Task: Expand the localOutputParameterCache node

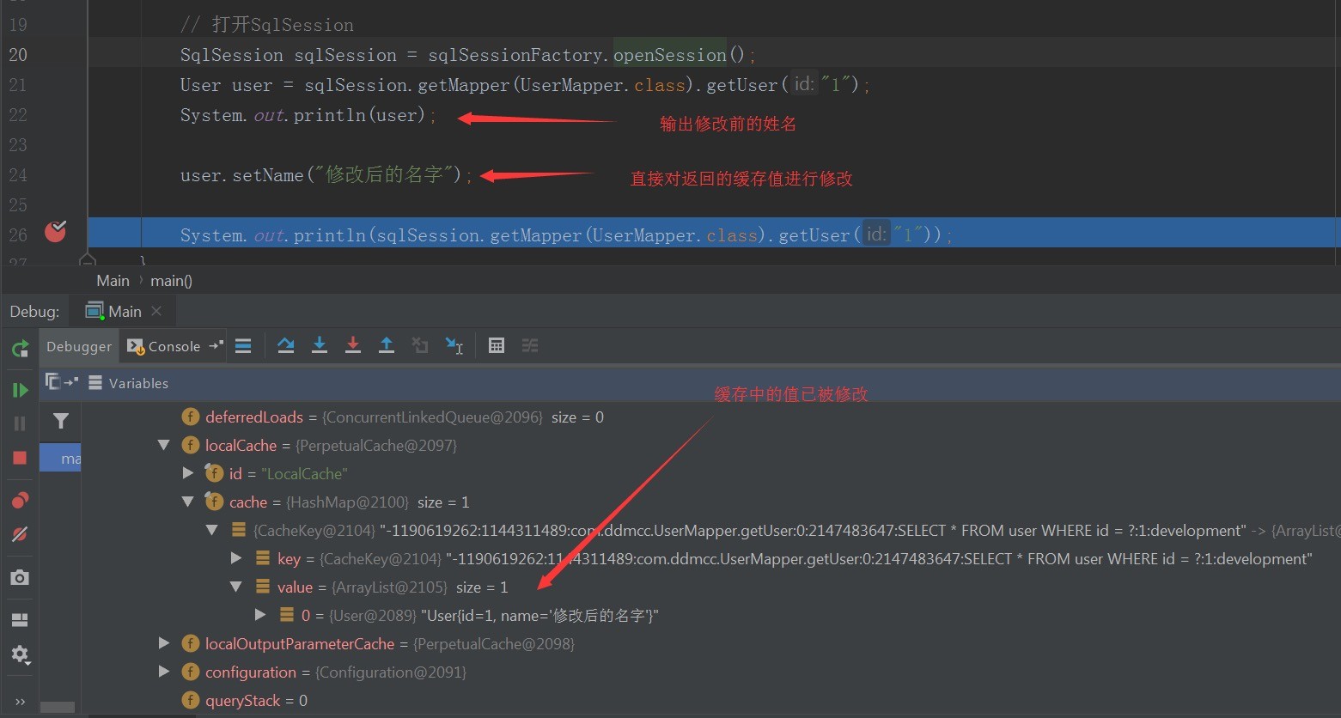Action: click(x=164, y=643)
